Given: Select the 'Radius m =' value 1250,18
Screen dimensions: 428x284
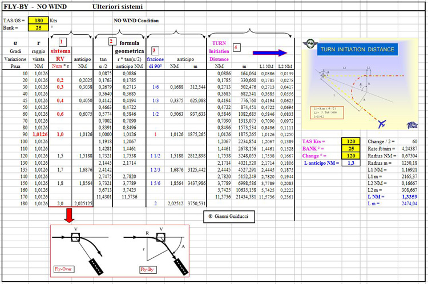Looking at the screenshot, I should (409, 163).
